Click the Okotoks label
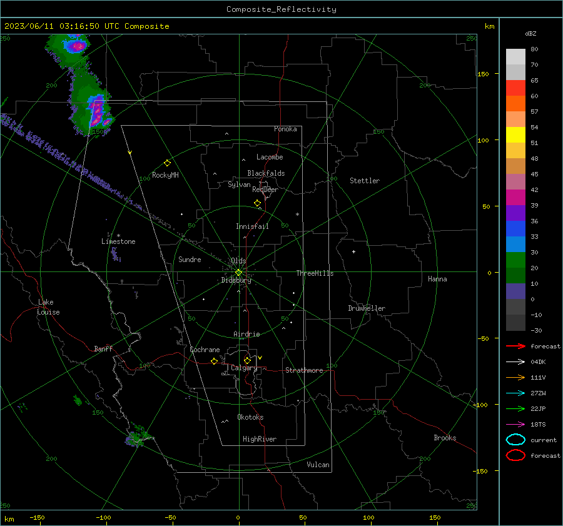 (x=250, y=417)
